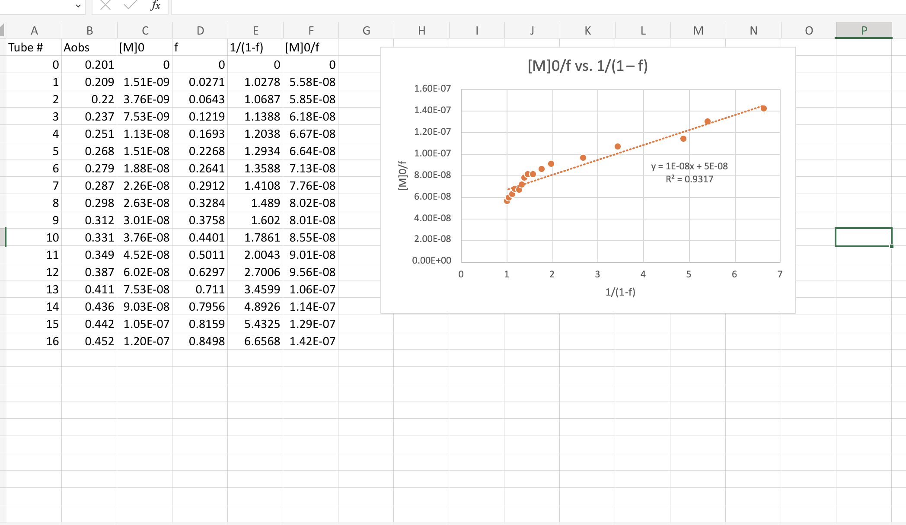906x525 pixels.
Task: Click the currently selected cell in column P
Action: click(864, 237)
